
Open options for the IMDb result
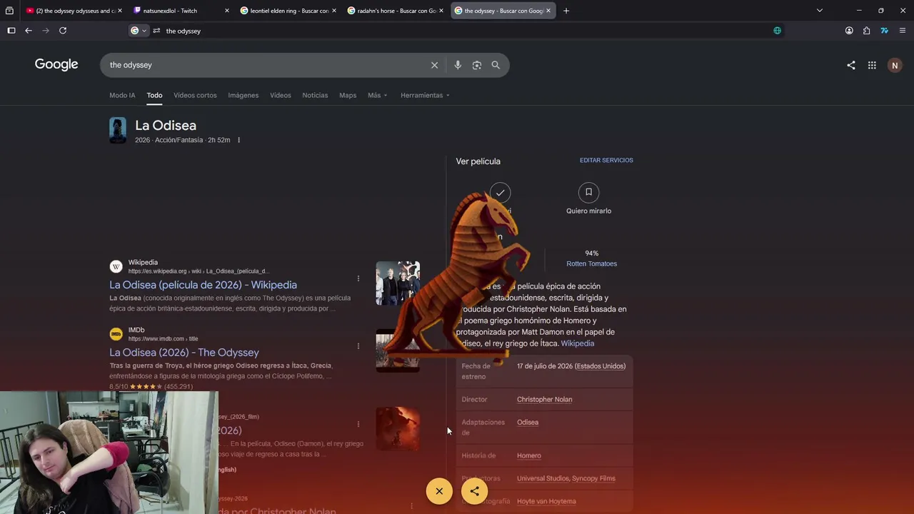(x=358, y=346)
